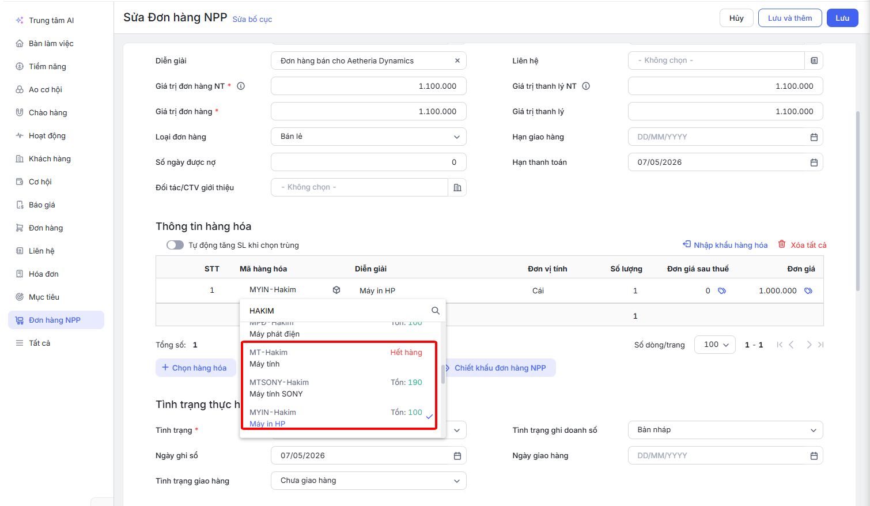870x506 pixels.
Task: Click the Cơ hội sidebar icon
Action: (20, 182)
